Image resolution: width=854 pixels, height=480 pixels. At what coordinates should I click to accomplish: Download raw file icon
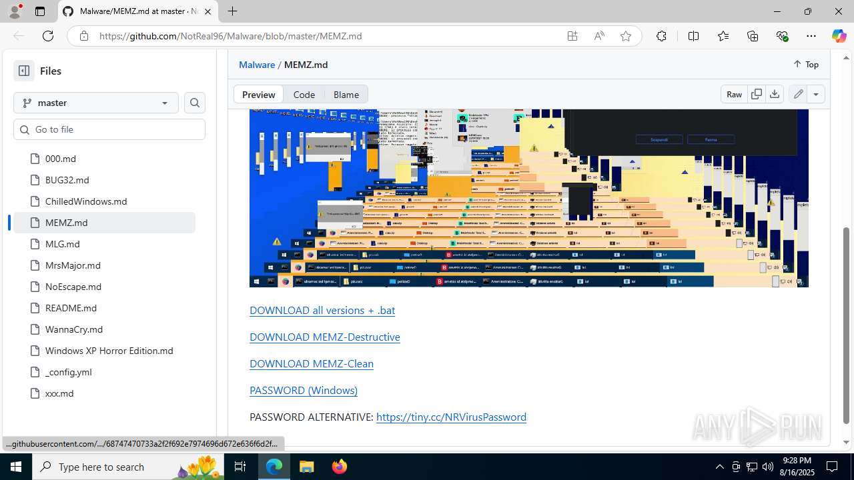point(775,95)
